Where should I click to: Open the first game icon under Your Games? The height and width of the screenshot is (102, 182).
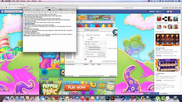click(159, 19)
